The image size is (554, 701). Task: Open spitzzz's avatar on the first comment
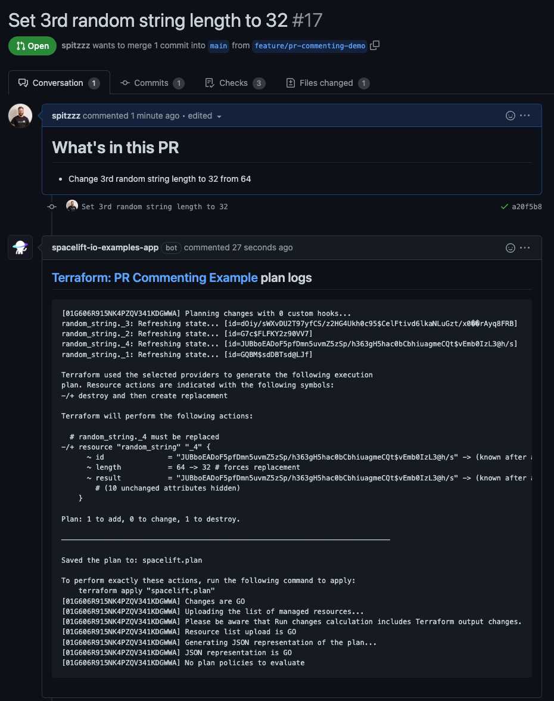point(20,115)
